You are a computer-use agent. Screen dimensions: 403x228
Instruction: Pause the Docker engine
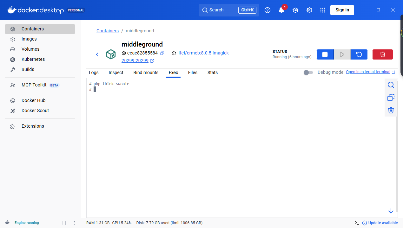coord(64,223)
